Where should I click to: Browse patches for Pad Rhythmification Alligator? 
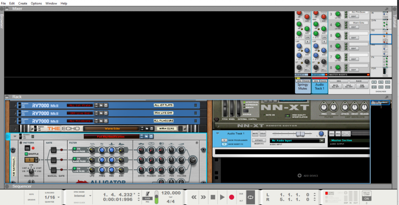click(147, 137)
